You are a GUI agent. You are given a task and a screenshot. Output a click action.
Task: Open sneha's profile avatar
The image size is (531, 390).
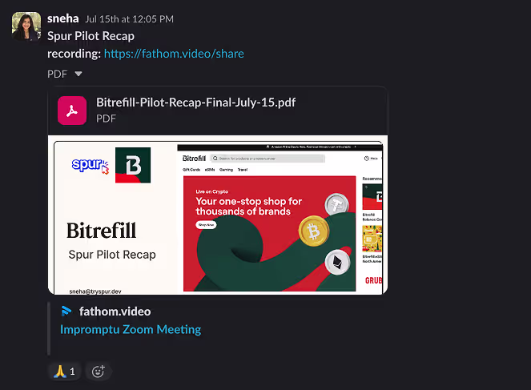tap(26, 26)
